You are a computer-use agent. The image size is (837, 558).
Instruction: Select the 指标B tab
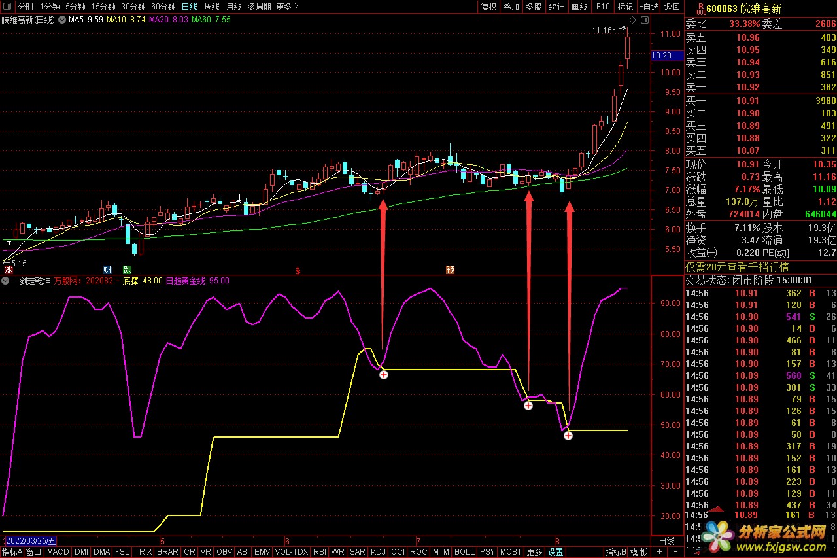point(615,552)
